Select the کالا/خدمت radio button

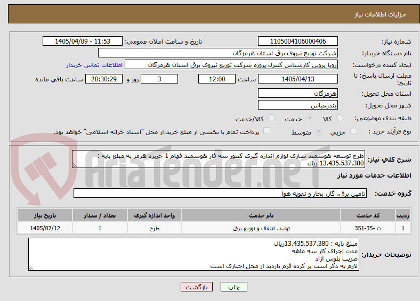coord(271,118)
